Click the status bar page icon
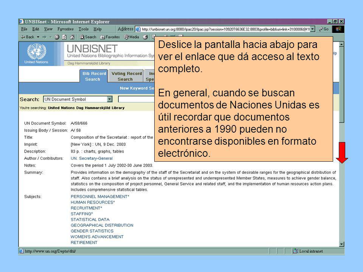The image size is (363, 272). pyautogui.click(x=22, y=251)
